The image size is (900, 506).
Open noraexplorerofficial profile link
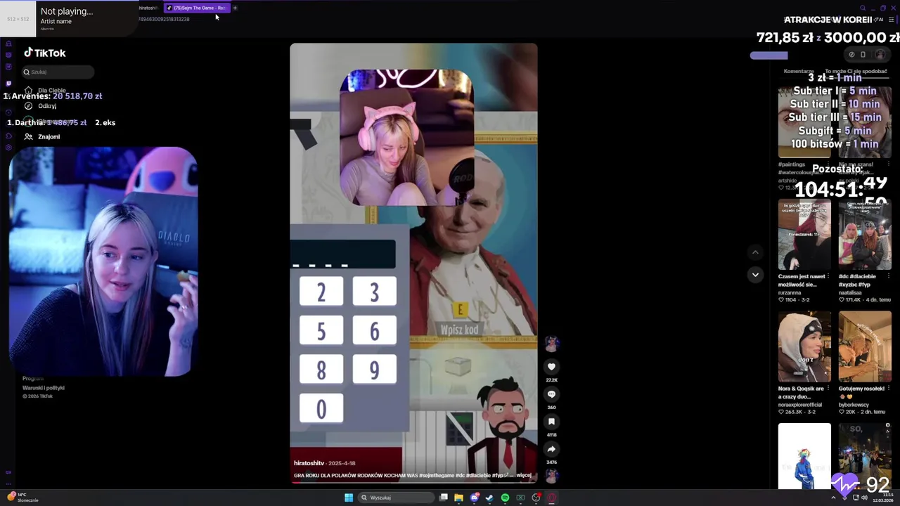pos(800,405)
